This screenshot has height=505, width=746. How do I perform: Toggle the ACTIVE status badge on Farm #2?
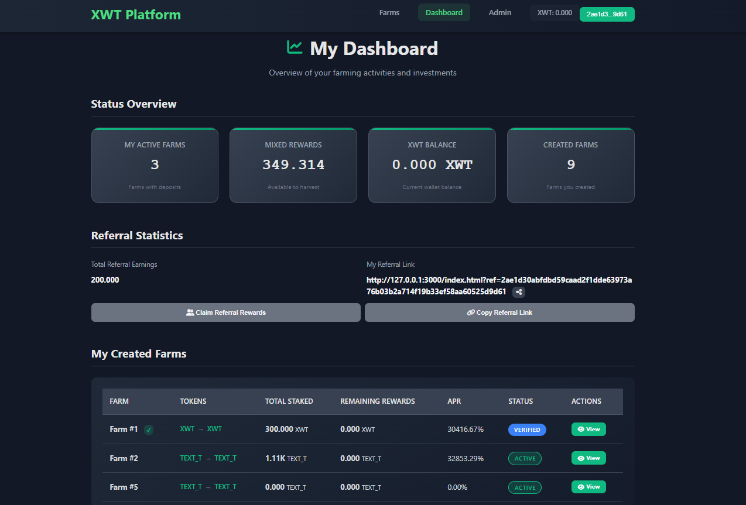point(525,458)
